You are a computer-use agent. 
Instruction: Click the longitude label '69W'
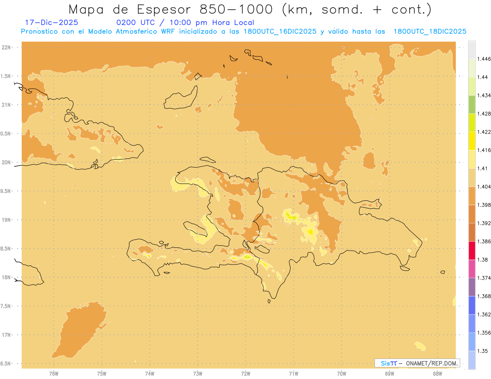(x=390, y=373)
